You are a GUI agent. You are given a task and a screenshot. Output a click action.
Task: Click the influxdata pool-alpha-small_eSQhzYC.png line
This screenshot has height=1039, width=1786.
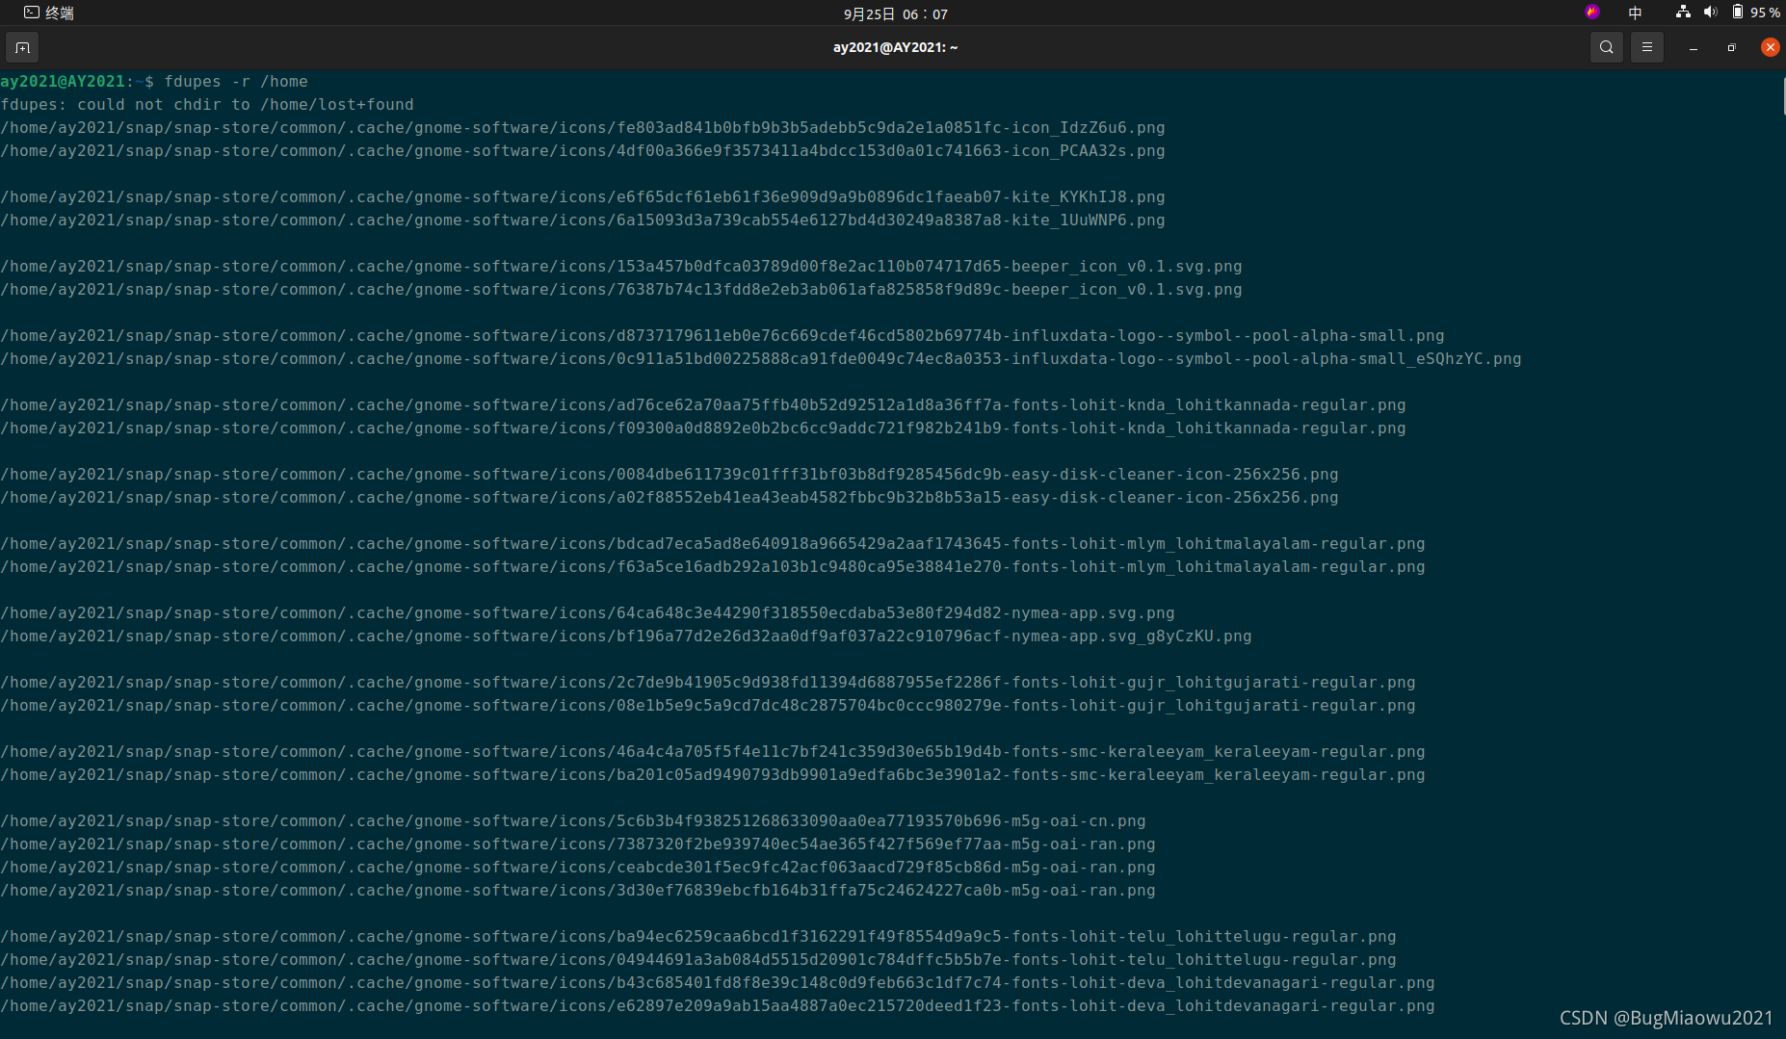[761, 359]
